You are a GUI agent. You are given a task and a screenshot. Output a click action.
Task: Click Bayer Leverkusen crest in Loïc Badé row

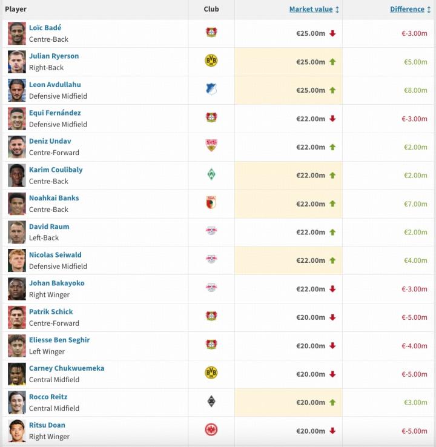pyautogui.click(x=211, y=33)
